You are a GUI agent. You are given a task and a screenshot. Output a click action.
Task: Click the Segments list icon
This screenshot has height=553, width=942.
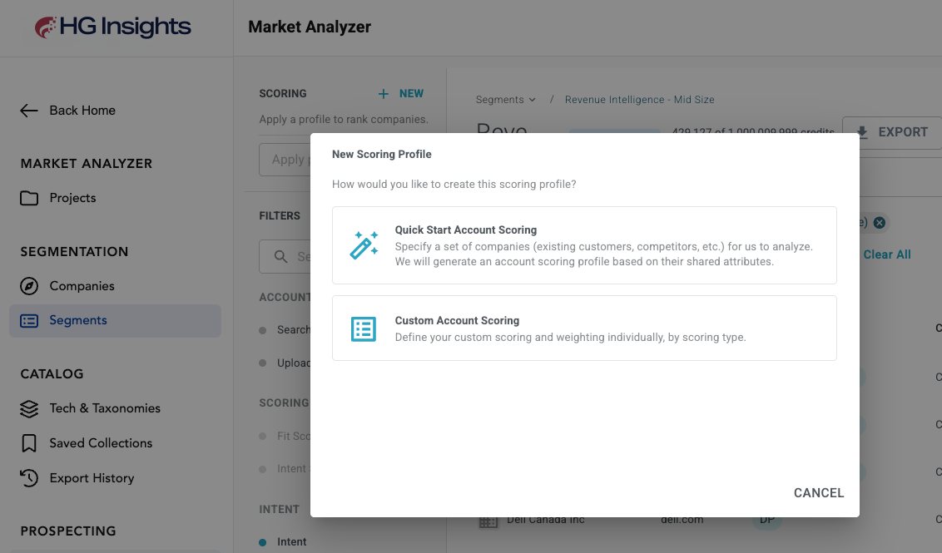coord(29,321)
